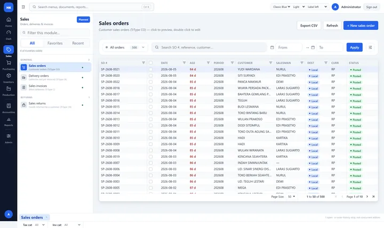
Task: Click the Administrator avatar in top bar
Action: tap(335, 7)
